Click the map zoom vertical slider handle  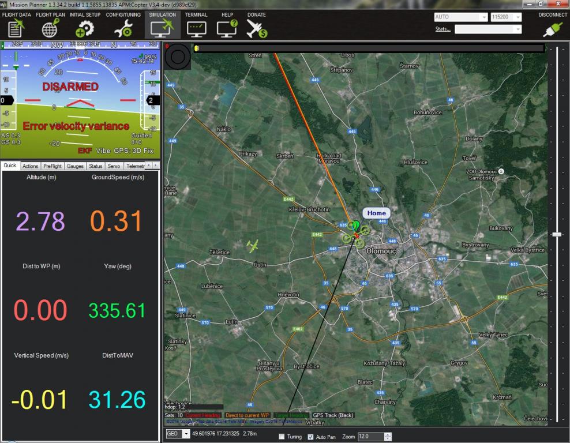pos(557,234)
